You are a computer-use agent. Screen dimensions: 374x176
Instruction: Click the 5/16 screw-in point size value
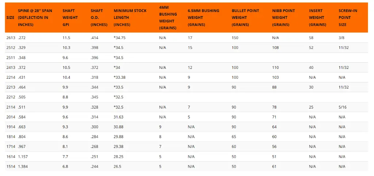343,107
